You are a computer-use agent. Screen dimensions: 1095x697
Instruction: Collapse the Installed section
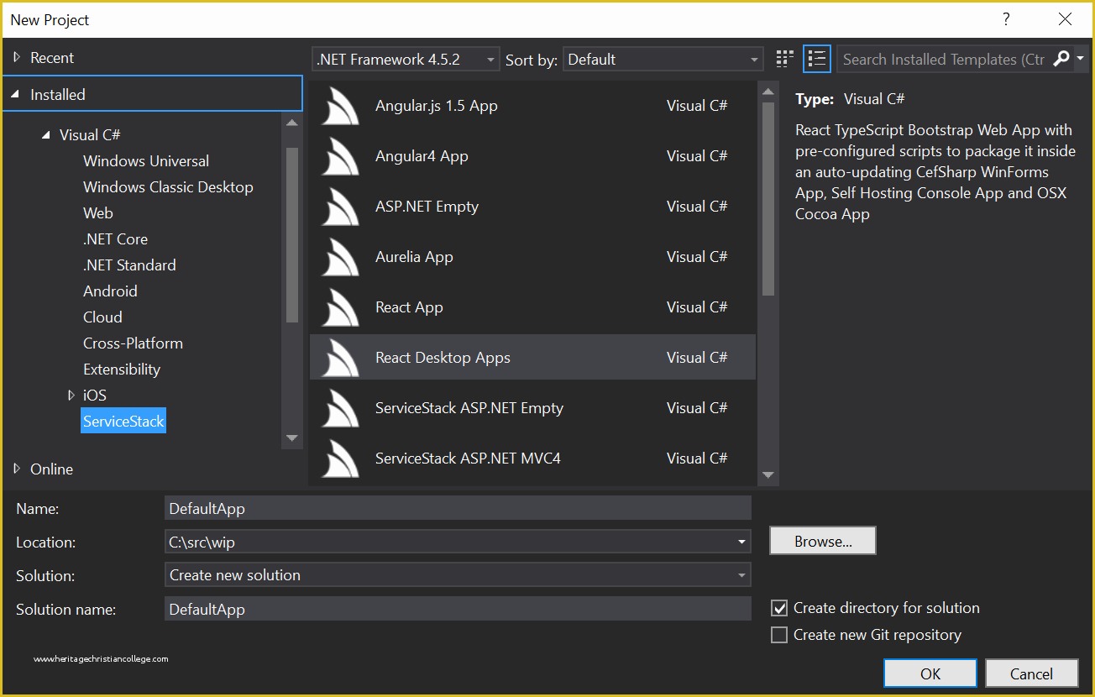coord(16,94)
